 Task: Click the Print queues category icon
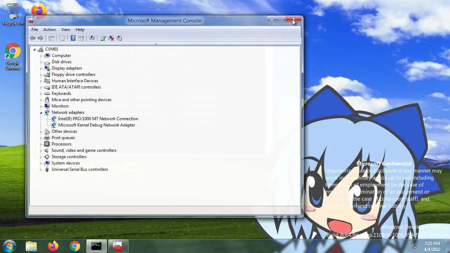[47, 138]
